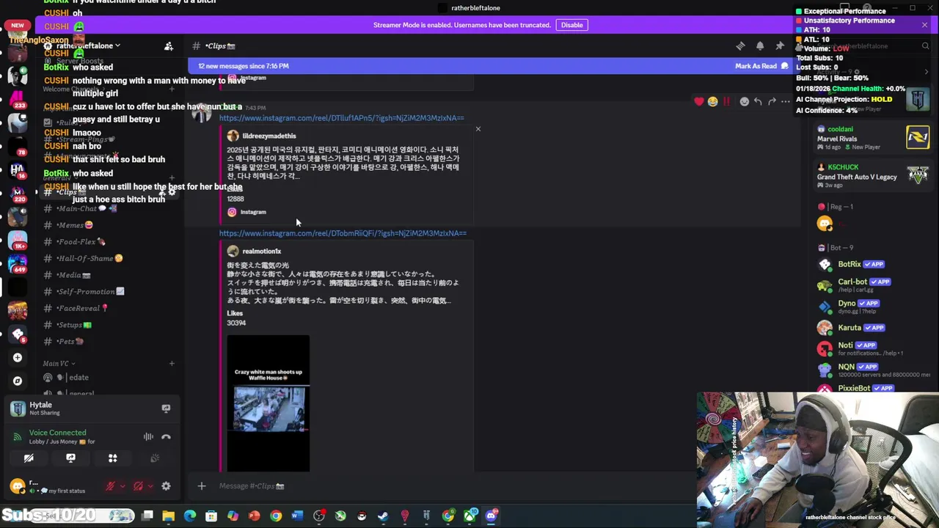
Task: Play the Waffle House video thumbnail
Action: (268, 403)
